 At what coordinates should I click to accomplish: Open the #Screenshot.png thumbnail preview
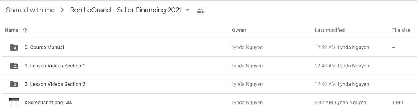click(14, 103)
